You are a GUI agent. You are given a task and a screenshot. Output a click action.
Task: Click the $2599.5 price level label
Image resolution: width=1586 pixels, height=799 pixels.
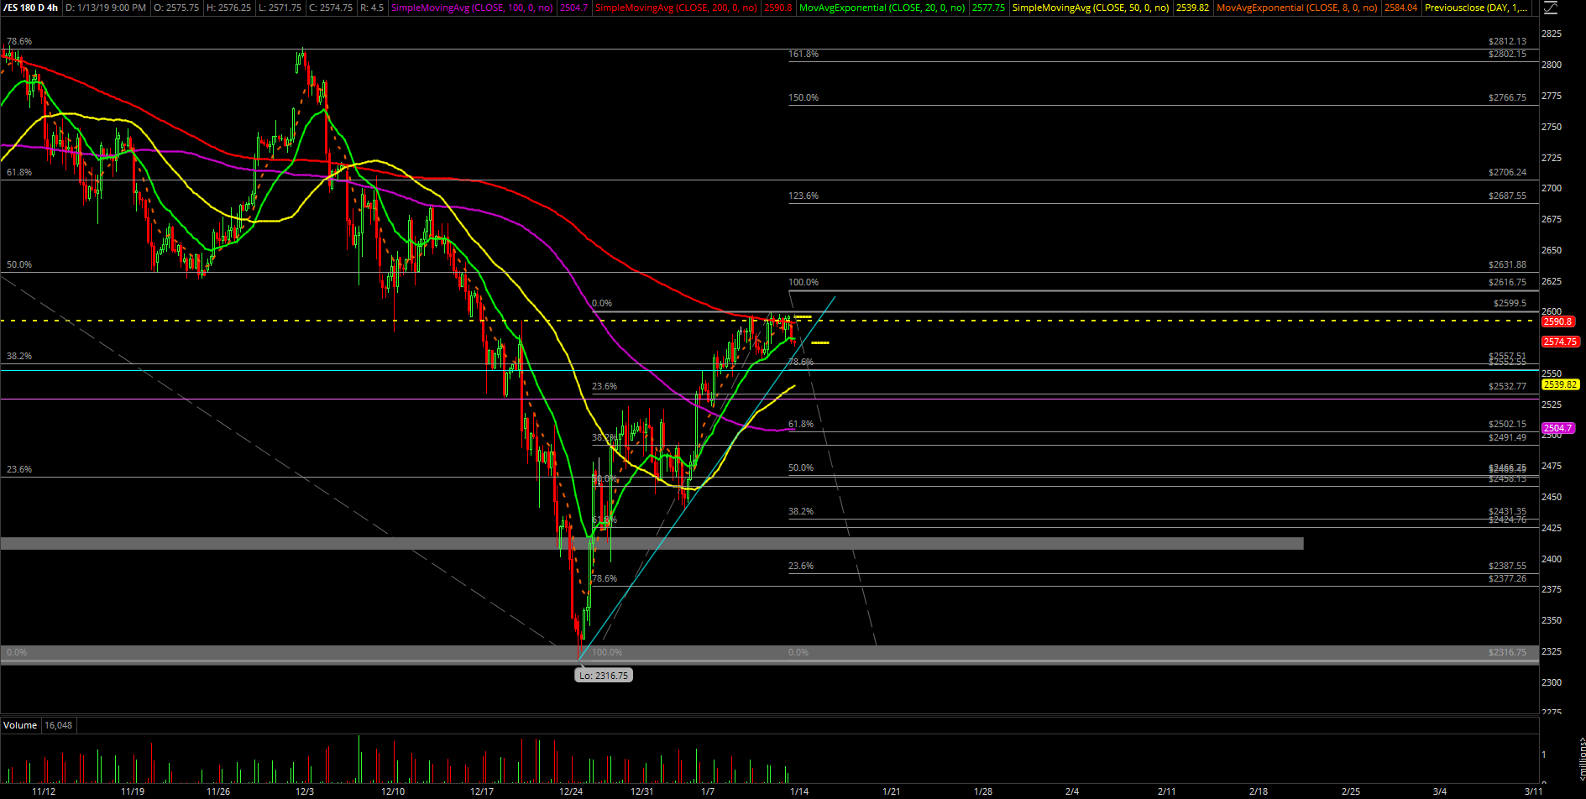[x=1510, y=303]
